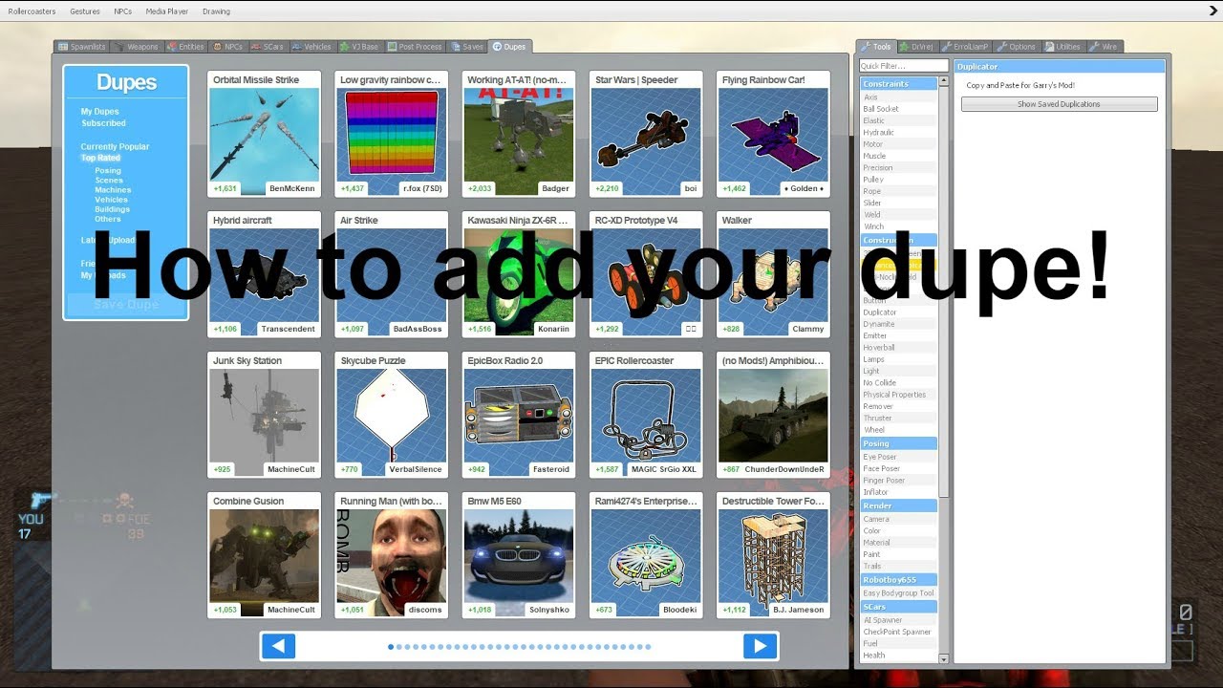Open the Vehicles tab
This screenshot has height=688, width=1223.
[312, 46]
